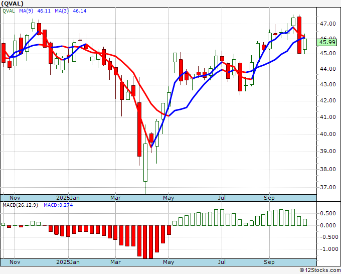Click the 38.00 price axis label
Viewport: 341px width, 274px height.
tap(328, 169)
